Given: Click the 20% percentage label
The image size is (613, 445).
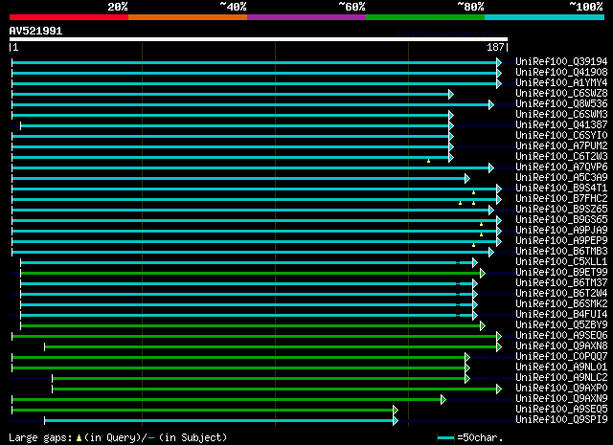Looking at the screenshot, I should click(118, 7).
